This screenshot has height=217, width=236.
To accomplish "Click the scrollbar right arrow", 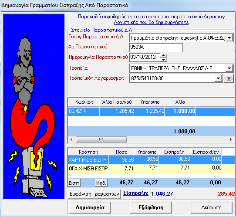I will coord(231,139).
